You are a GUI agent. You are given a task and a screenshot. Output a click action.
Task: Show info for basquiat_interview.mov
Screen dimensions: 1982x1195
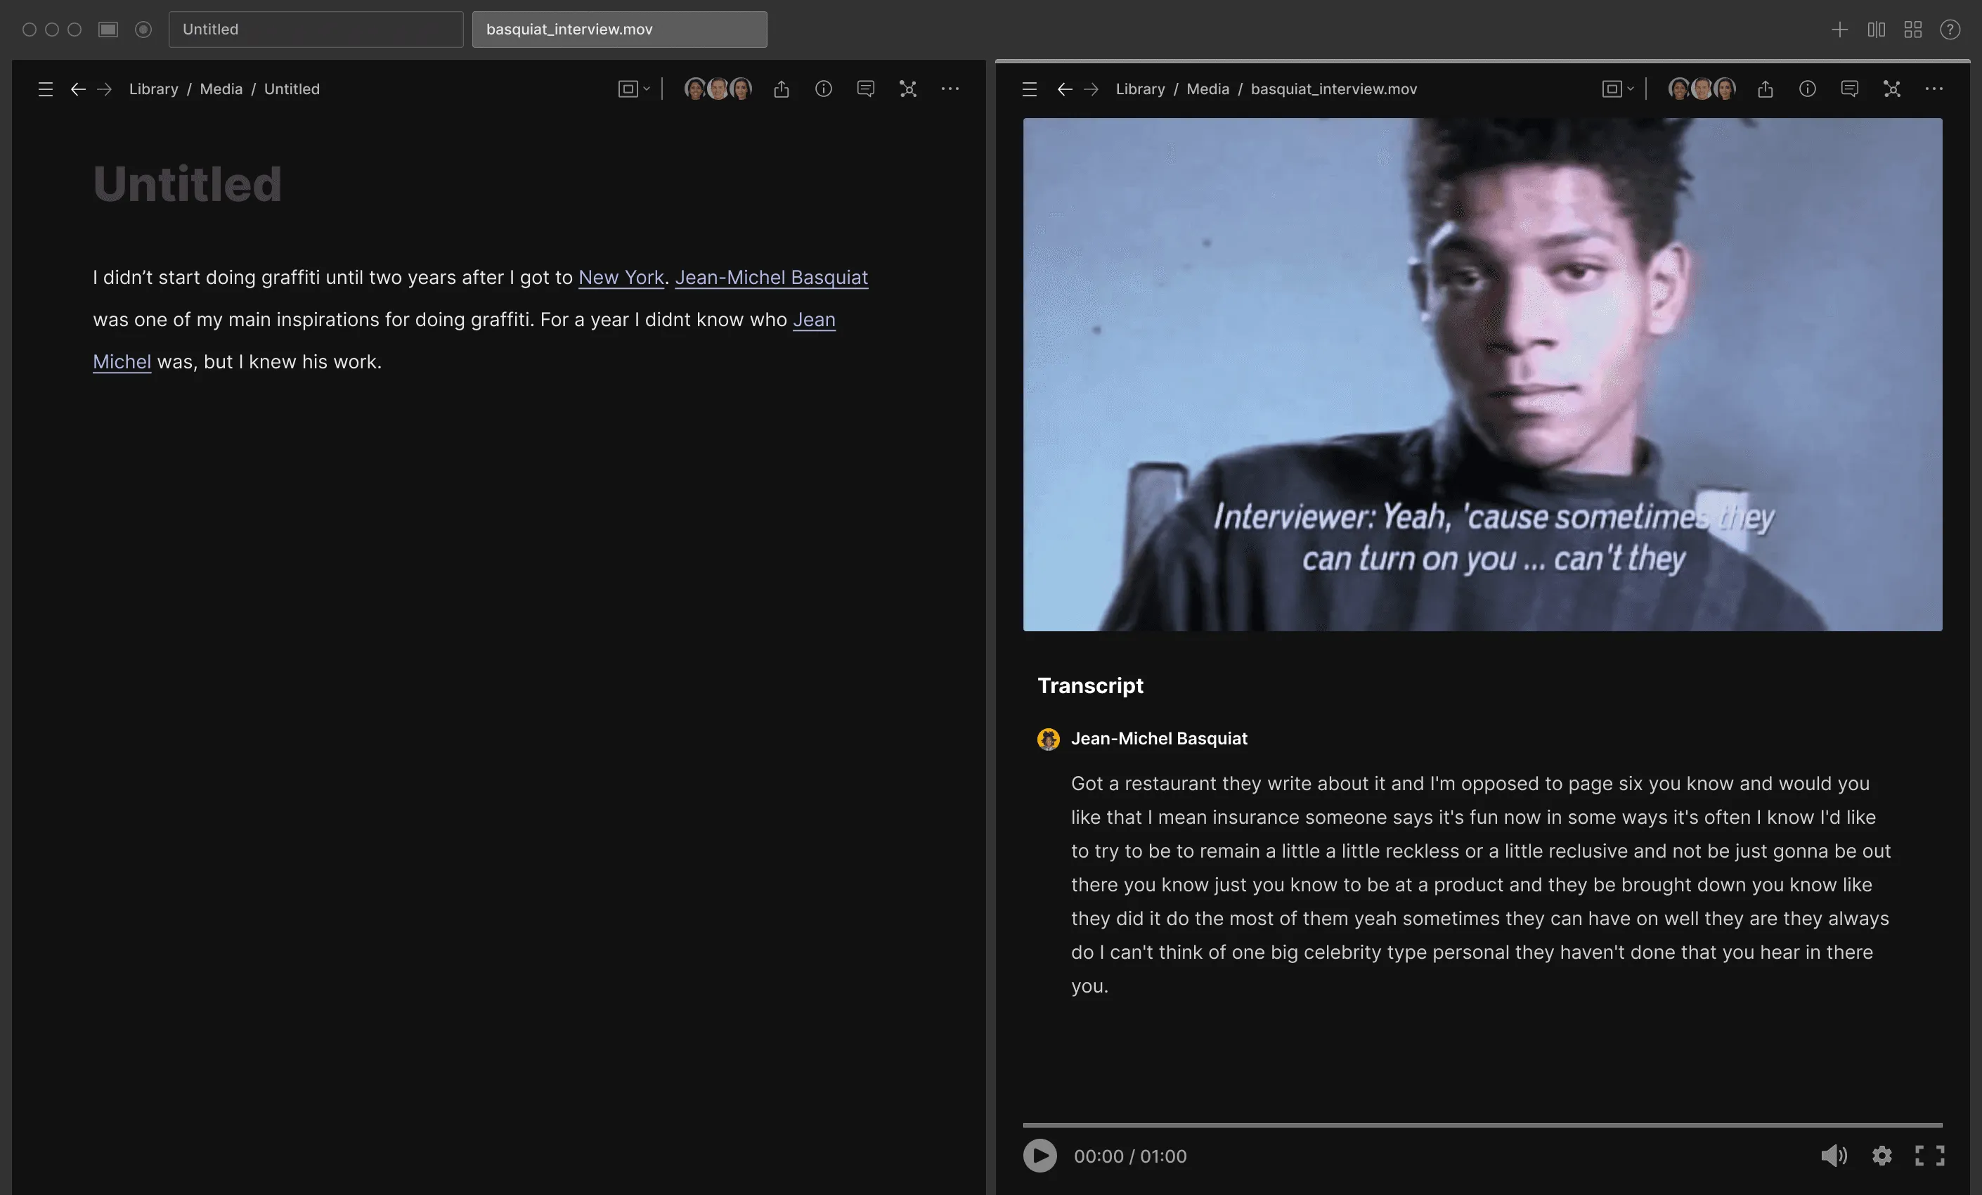[1807, 89]
